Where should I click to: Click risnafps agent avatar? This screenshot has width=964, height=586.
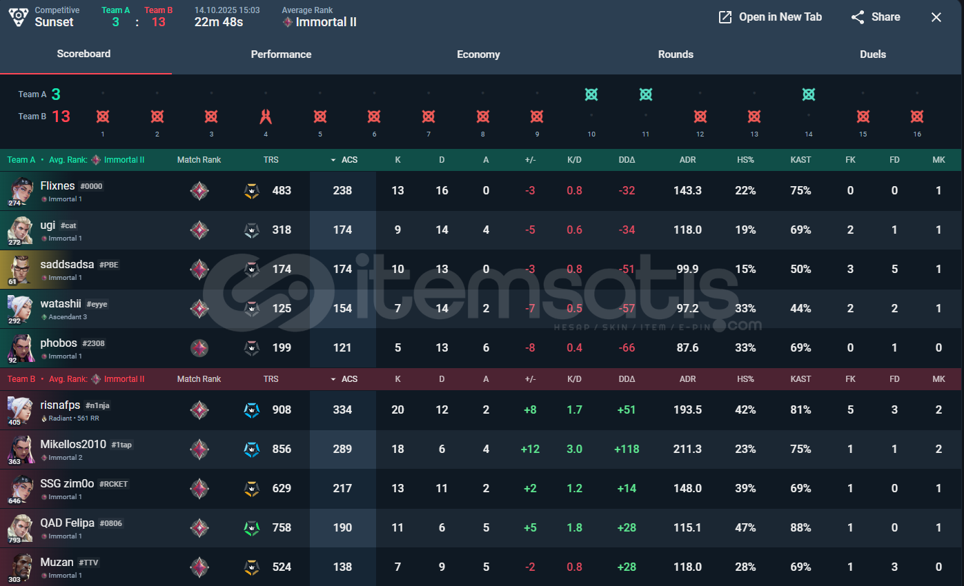click(20, 410)
